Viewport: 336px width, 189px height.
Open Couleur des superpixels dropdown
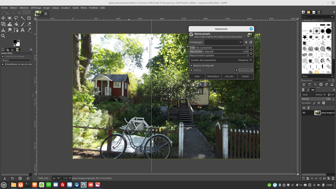click(x=221, y=60)
